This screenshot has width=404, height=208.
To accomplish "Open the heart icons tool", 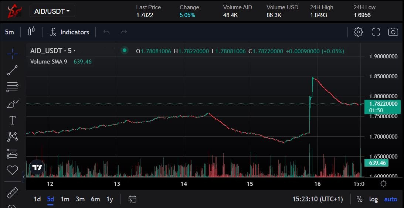I will (12, 170).
